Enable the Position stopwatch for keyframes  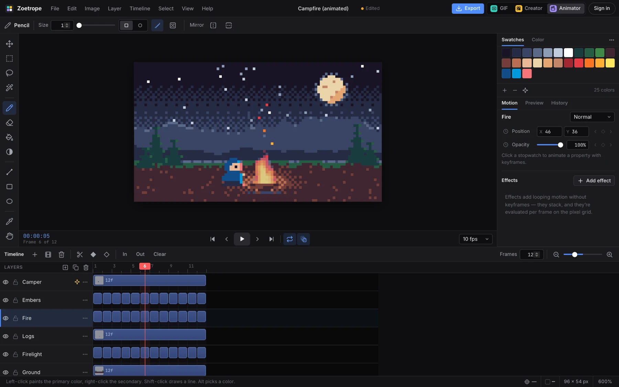[506, 131]
